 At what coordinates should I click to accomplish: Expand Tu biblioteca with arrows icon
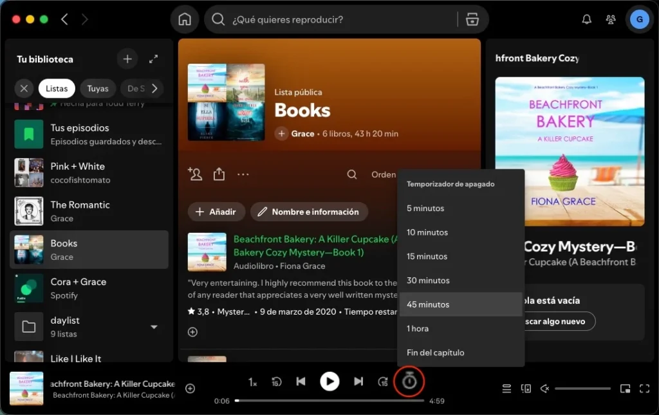pos(153,59)
